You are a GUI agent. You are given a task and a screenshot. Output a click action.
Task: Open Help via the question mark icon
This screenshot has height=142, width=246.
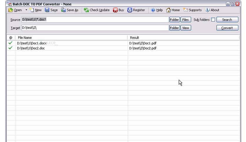coord(153,10)
